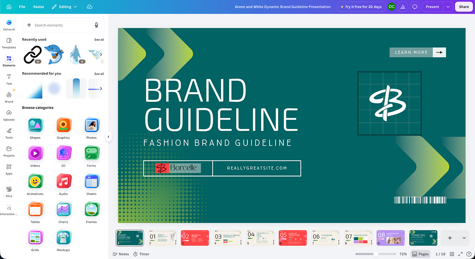Open the Sheets category
This screenshot has width=475, height=259.
pyautogui.click(x=91, y=185)
